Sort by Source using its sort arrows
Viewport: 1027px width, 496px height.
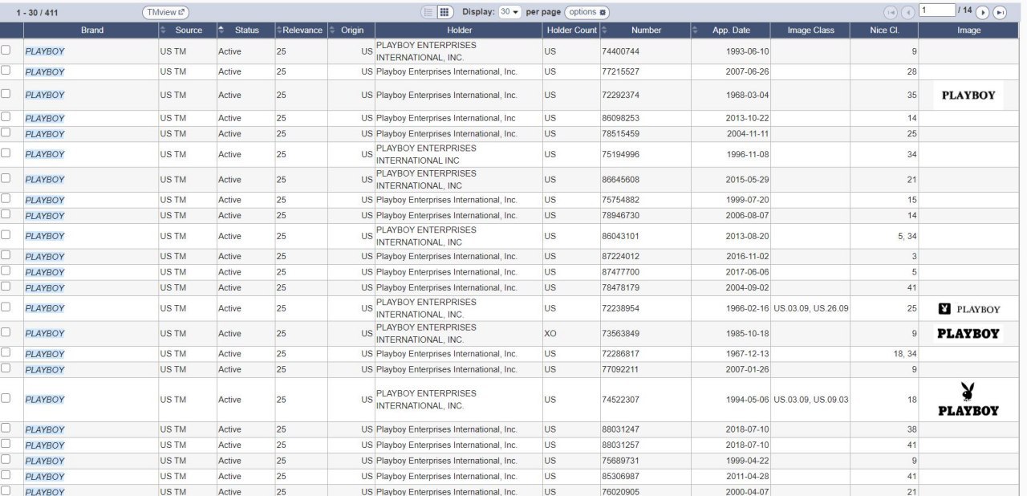163,30
